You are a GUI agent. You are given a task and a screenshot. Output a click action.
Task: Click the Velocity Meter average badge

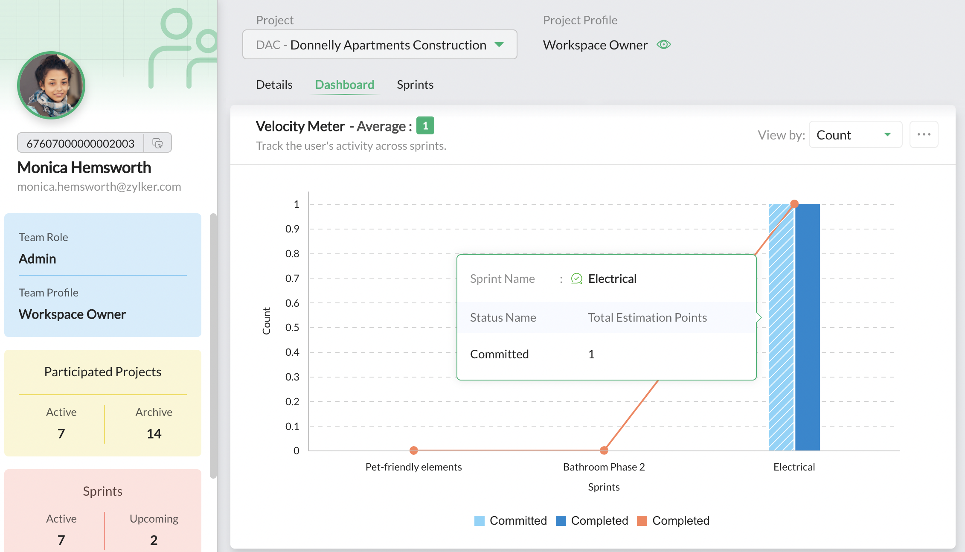(425, 126)
